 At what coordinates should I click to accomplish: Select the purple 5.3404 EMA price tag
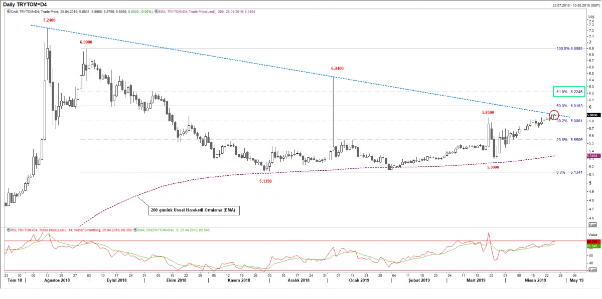tap(592, 156)
